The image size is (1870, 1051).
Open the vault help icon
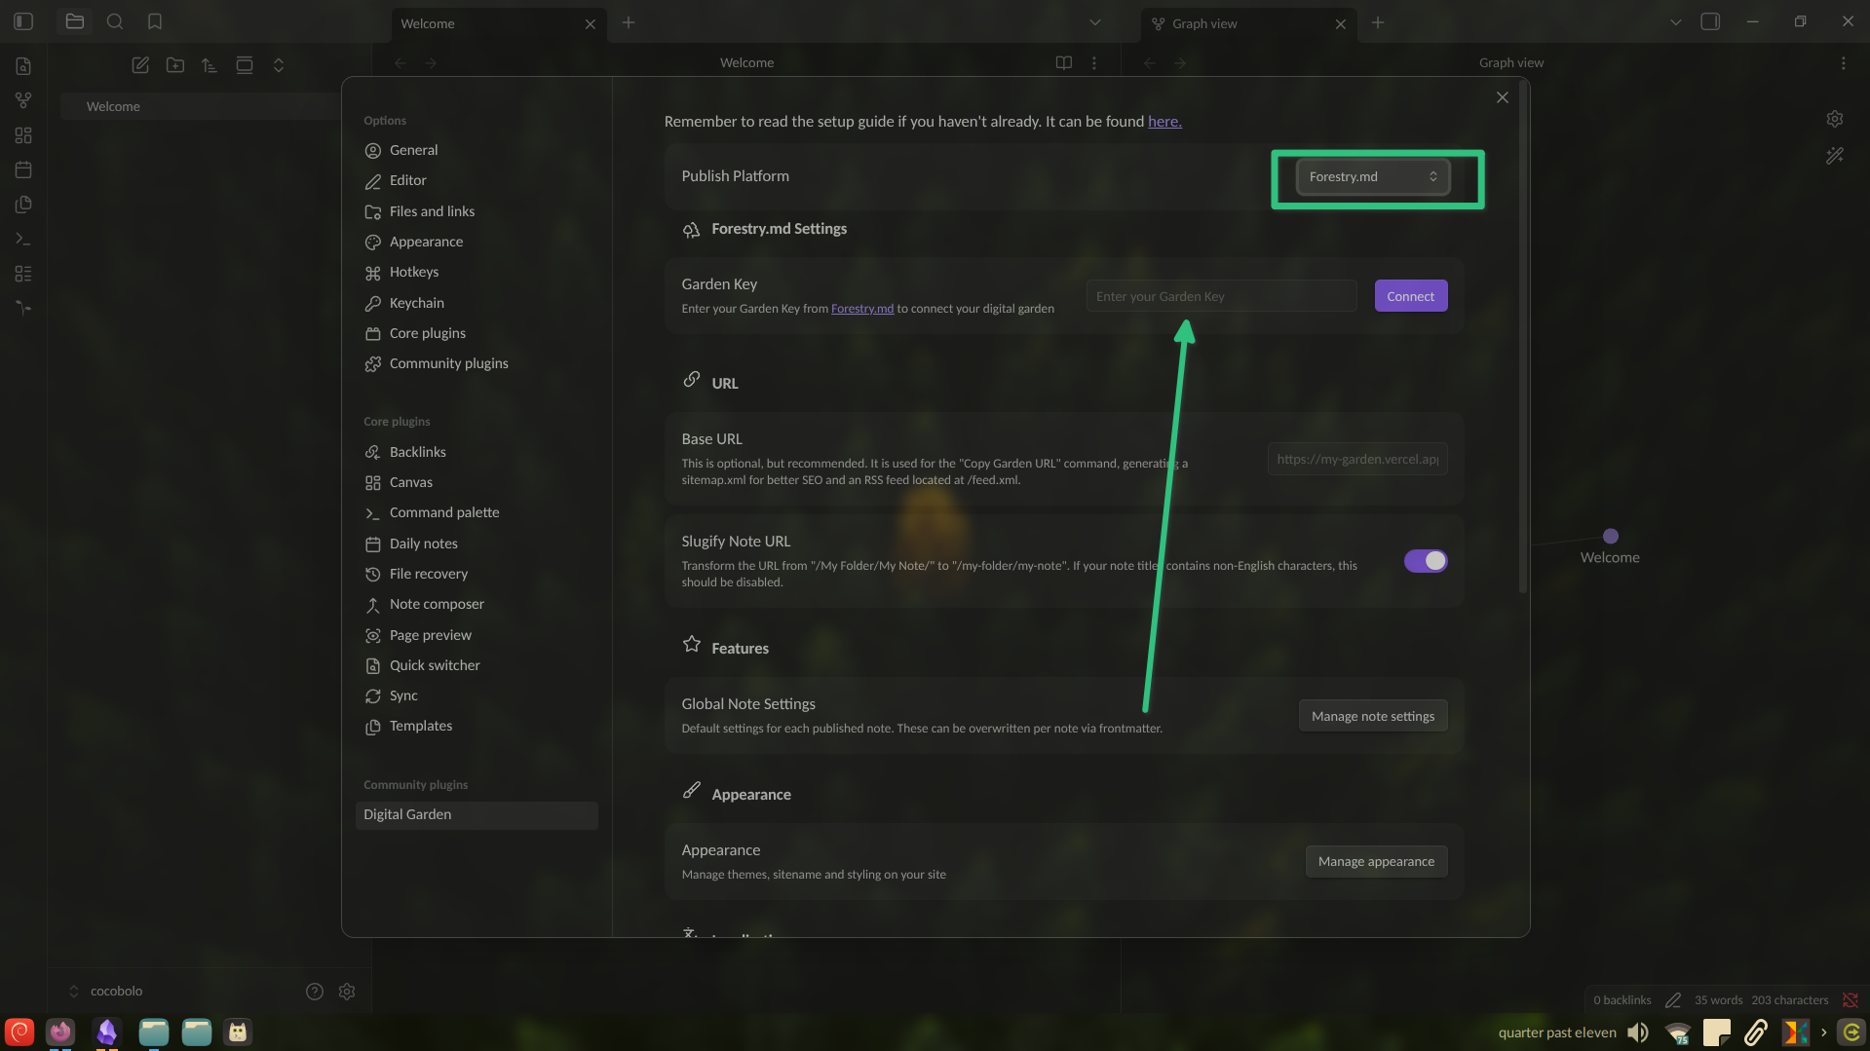[315, 992]
